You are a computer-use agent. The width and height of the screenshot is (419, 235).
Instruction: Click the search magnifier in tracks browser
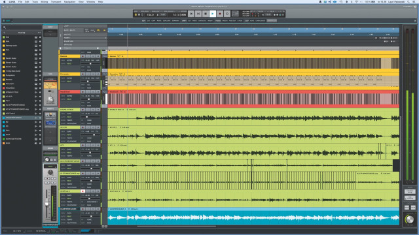(x=5, y=27)
